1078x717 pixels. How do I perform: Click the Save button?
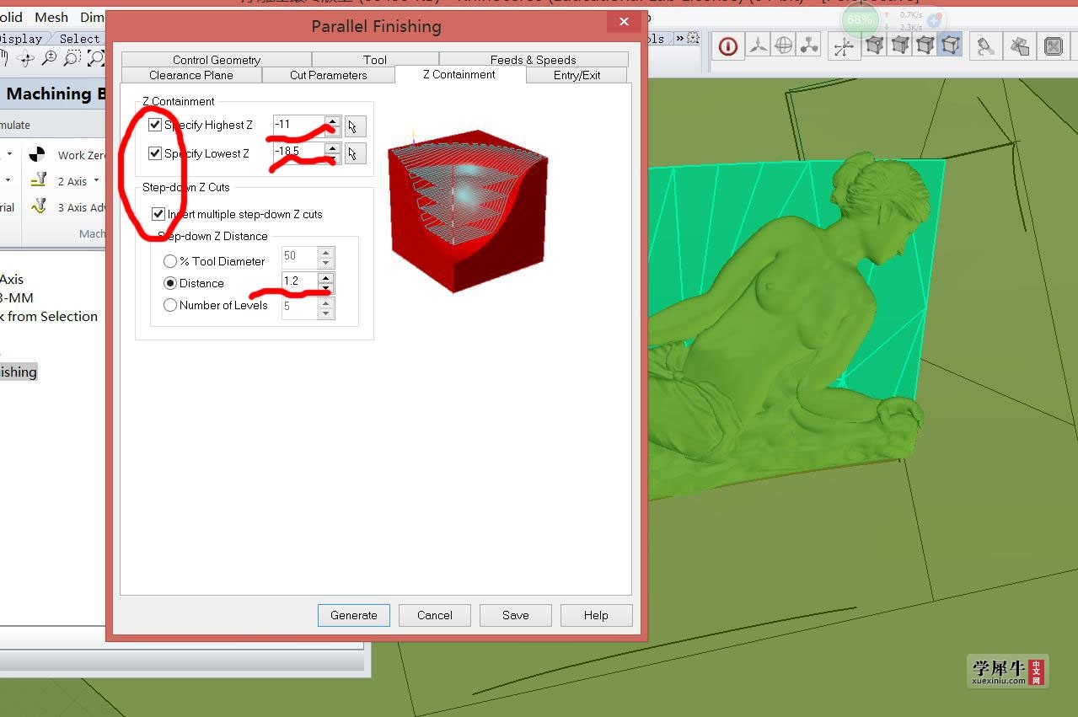516,615
